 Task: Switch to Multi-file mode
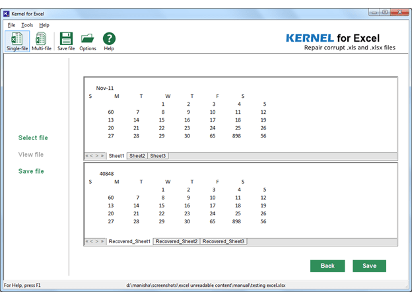pos(41,41)
